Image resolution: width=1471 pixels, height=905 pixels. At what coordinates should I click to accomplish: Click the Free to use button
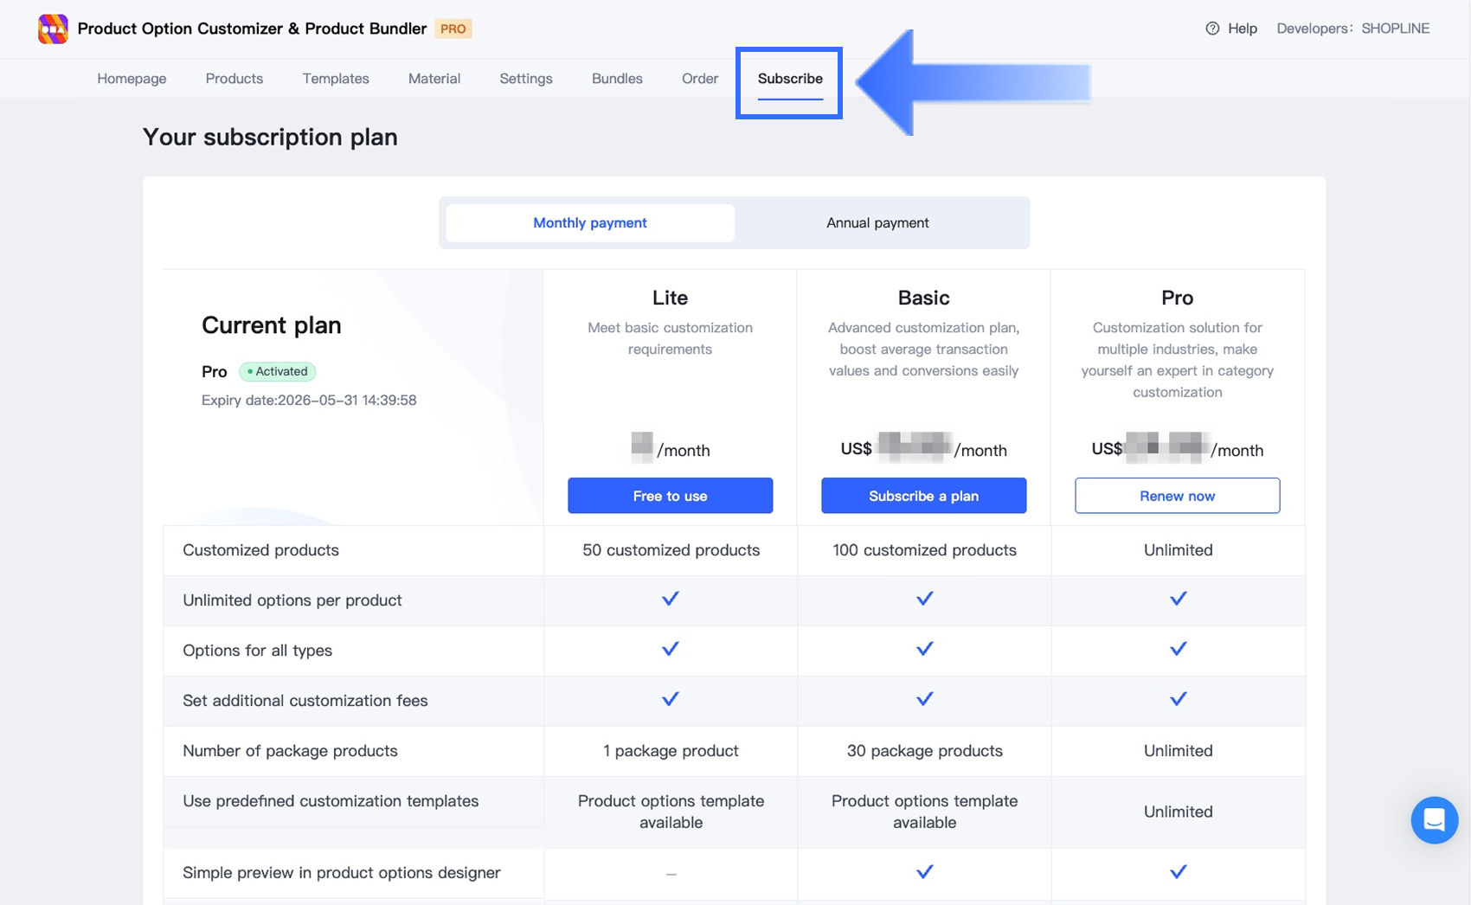[x=670, y=496]
